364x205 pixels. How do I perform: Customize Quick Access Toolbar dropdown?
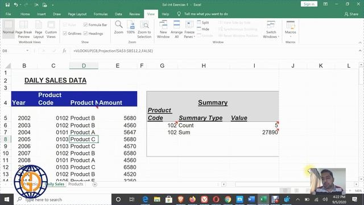53,5
